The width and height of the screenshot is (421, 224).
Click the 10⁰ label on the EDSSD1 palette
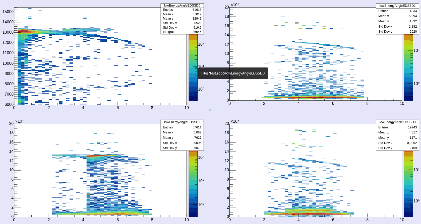[416, 84]
